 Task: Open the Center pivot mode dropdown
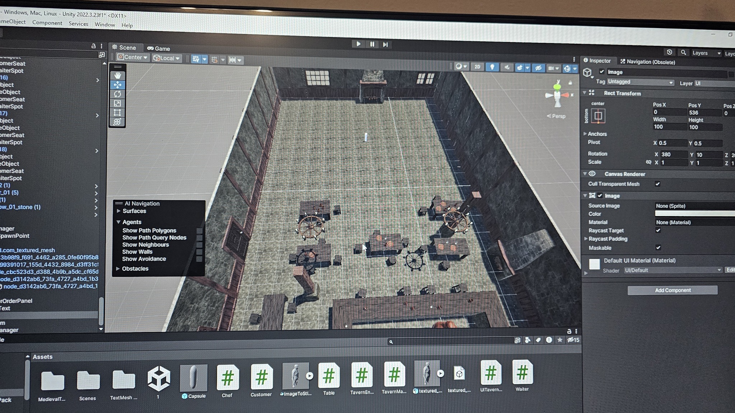[133, 57]
